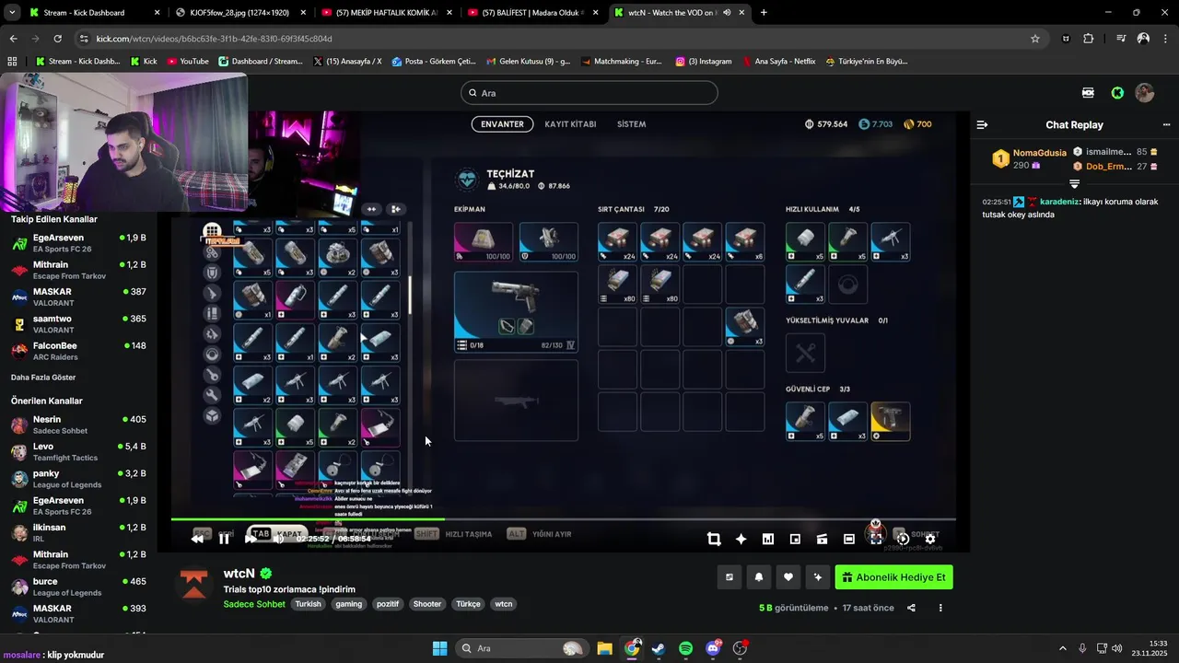Open the tab search dropdown arrow
Image resolution: width=1179 pixels, height=663 pixels.
(11, 13)
